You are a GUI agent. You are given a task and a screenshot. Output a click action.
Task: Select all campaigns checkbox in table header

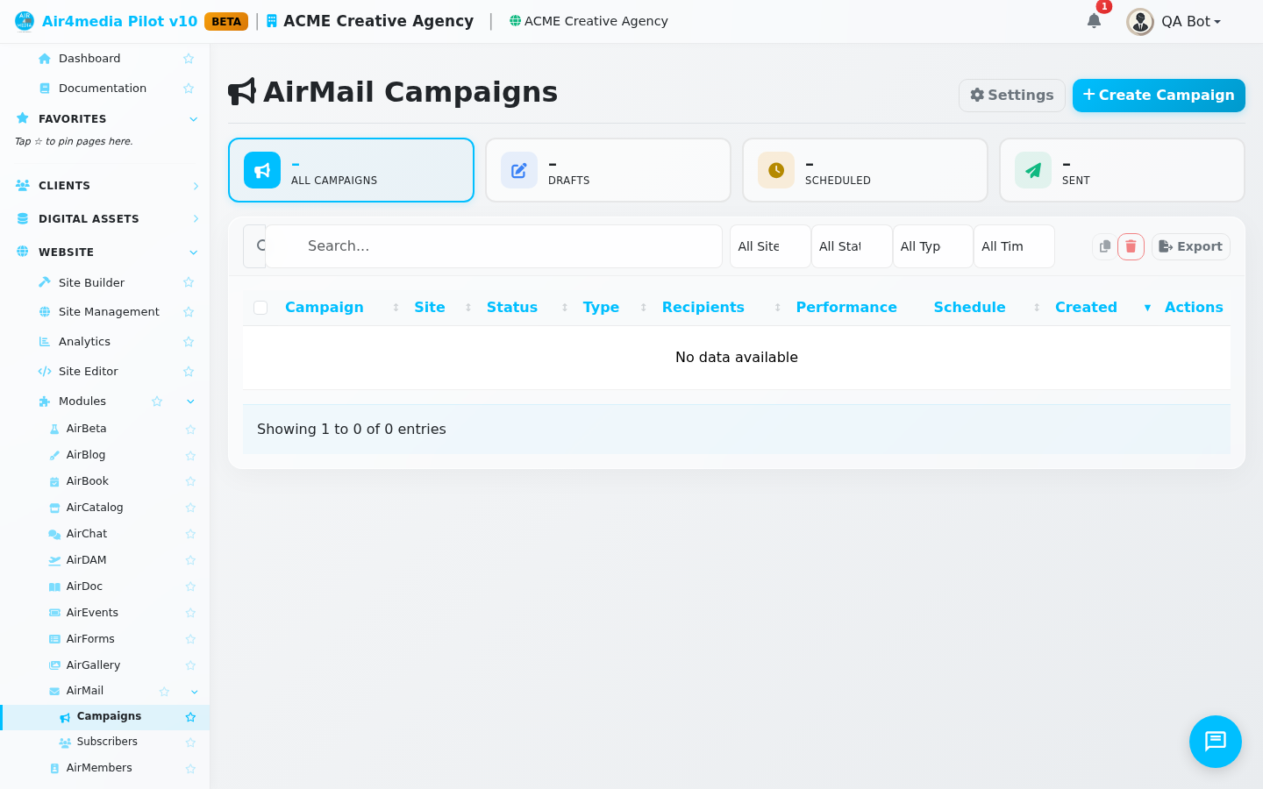point(260,307)
